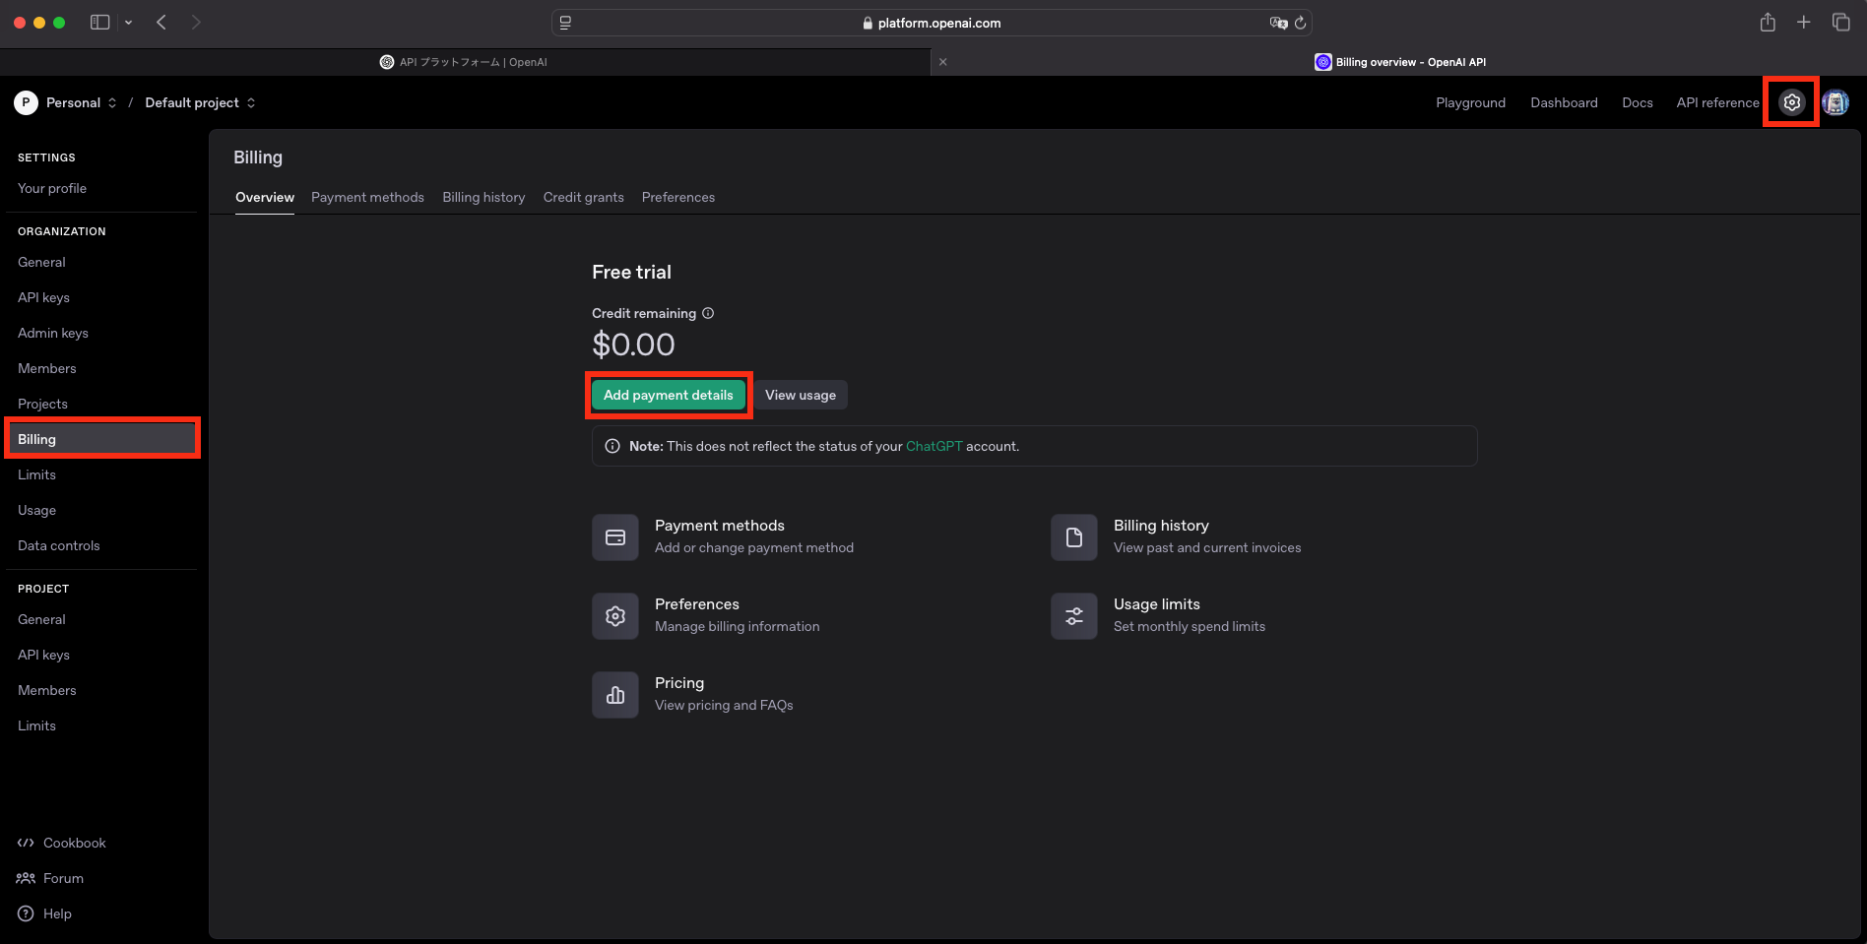Show the tab overview icon

1840,23
